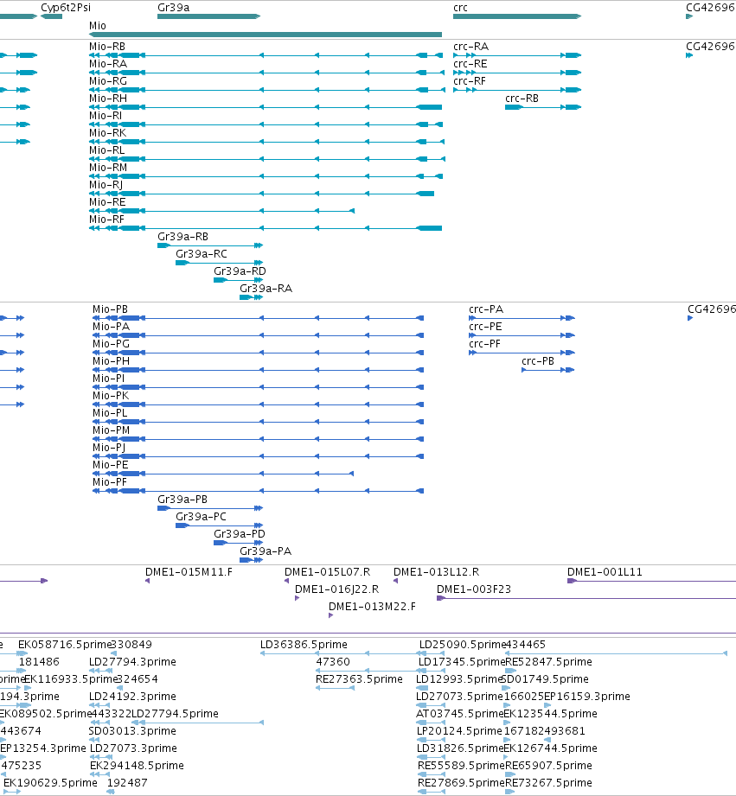Select DME1-015L07.R label

pyautogui.click(x=327, y=572)
